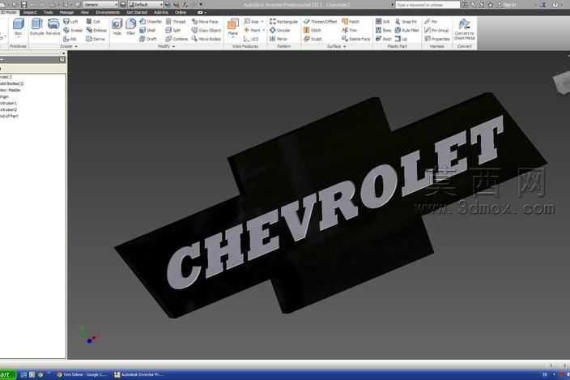
Task: Select the Rule Fillet tool
Action: [x=406, y=30]
